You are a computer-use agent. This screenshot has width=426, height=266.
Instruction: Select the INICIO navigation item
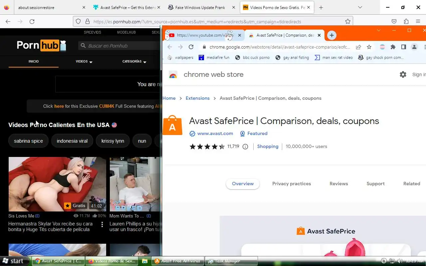point(34,62)
